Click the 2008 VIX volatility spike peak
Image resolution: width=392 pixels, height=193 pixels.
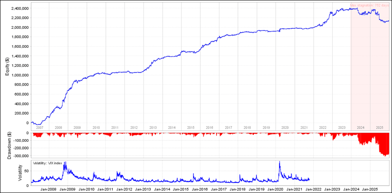[x=65, y=163]
